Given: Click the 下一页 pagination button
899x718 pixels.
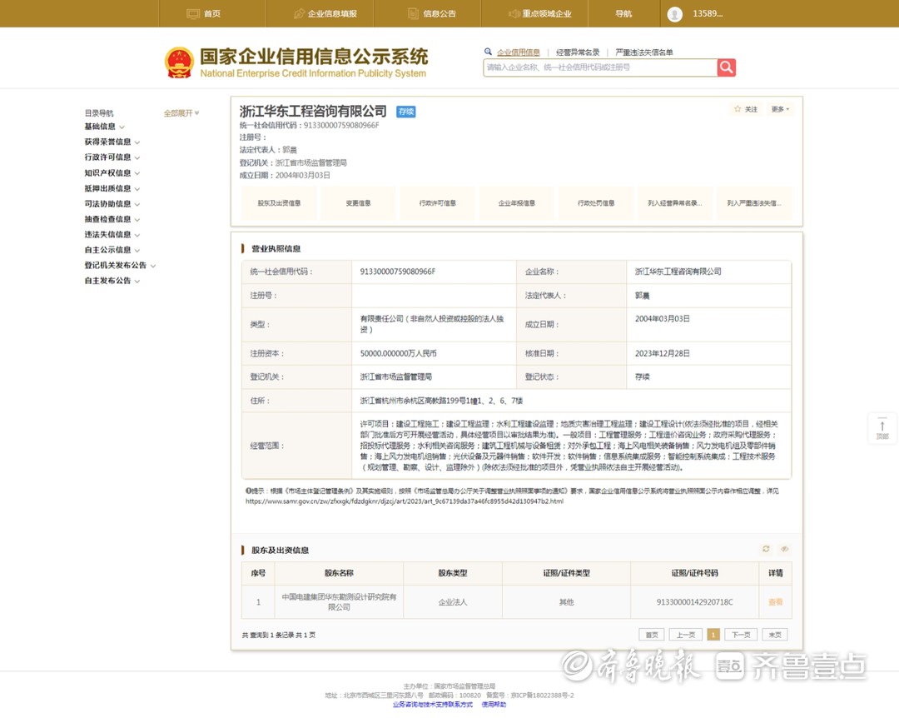Looking at the screenshot, I should click(x=742, y=635).
